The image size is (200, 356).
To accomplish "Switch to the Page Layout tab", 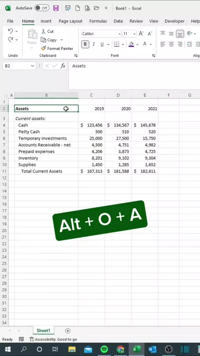I will pyautogui.click(x=70, y=21).
